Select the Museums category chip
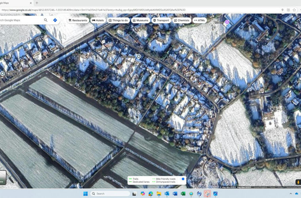301x198 pixels. tap(140, 20)
